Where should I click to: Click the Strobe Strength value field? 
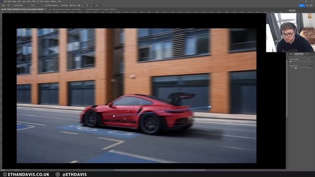pos(310,59)
